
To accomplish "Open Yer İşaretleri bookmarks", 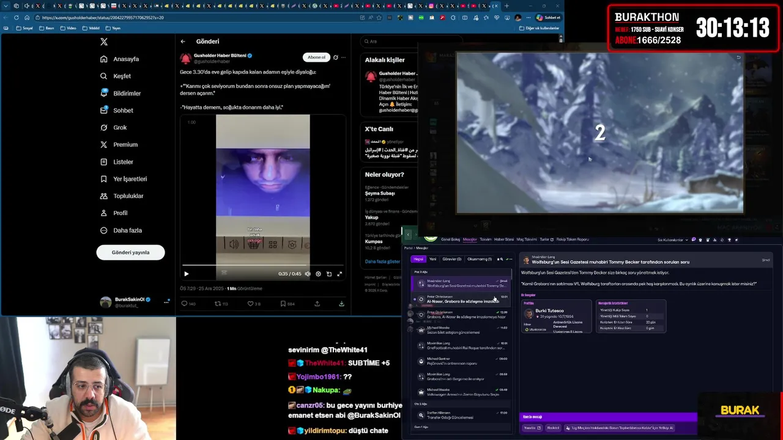I will pos(124,179).
